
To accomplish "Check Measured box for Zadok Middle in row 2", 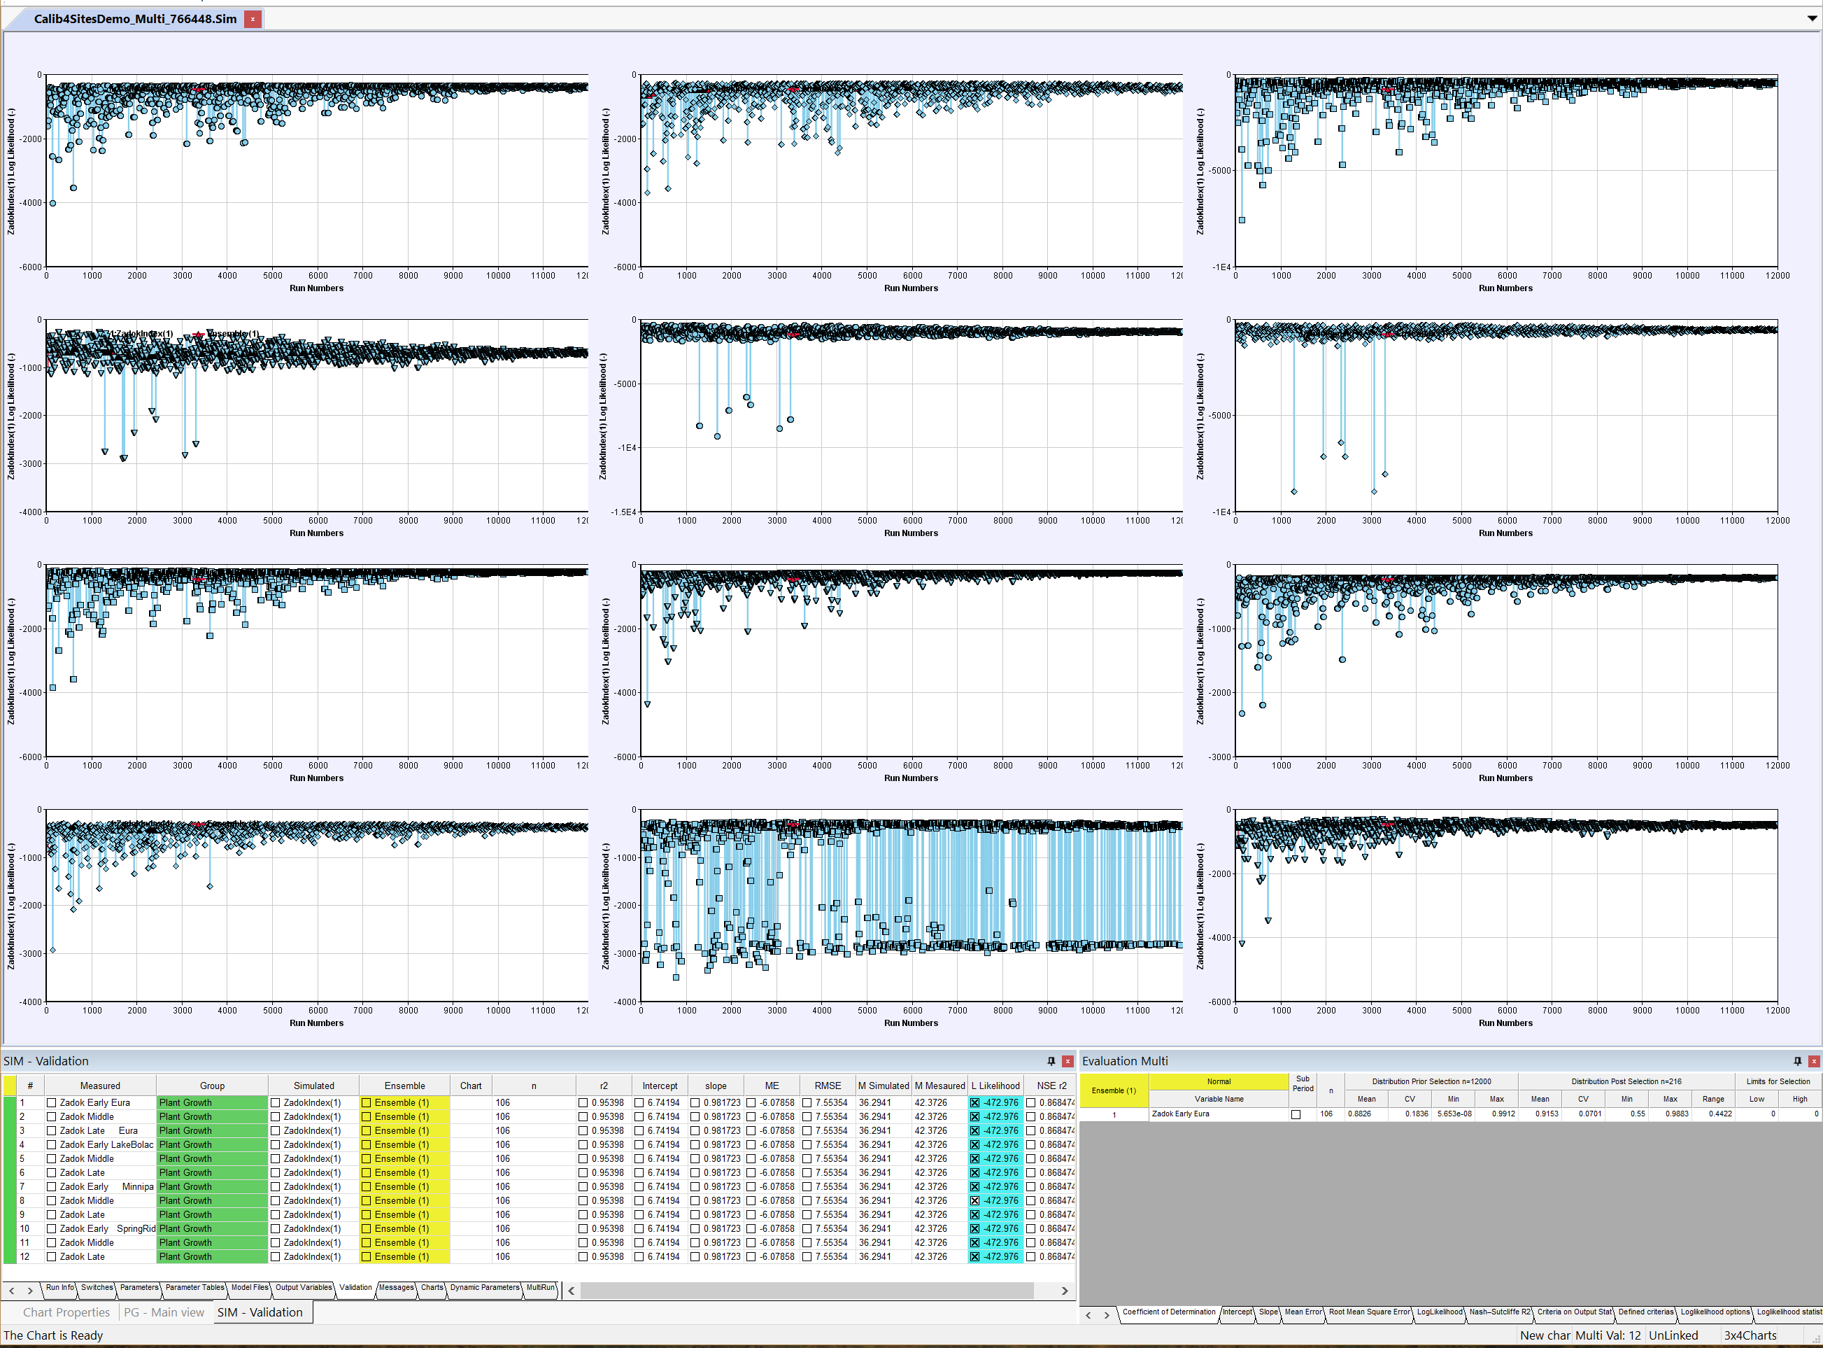I will tap(51, 1116).
